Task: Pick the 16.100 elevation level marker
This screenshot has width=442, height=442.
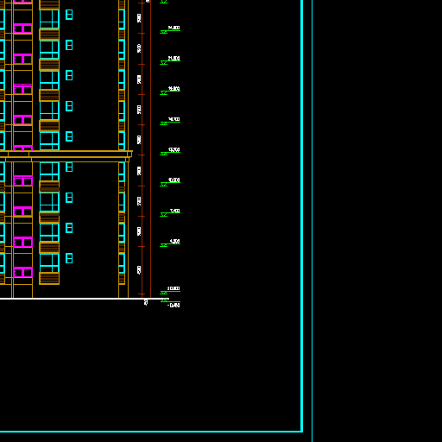Action: 170,121
